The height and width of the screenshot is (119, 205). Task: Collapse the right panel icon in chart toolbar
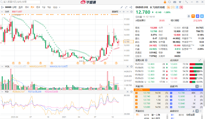pyautogui.click(x=131, y=7)
